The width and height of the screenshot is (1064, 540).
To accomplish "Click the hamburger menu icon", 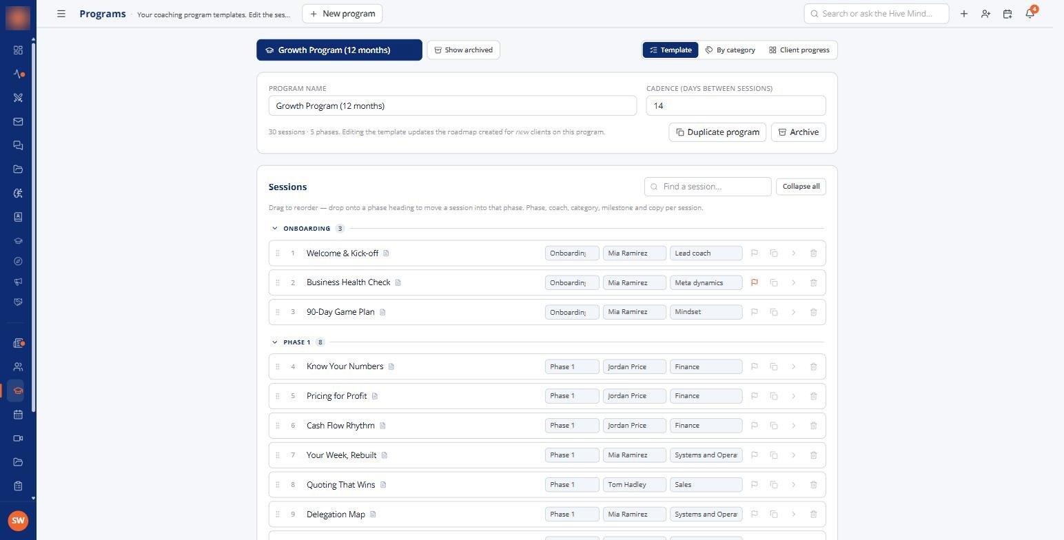I will click(61, 14).
